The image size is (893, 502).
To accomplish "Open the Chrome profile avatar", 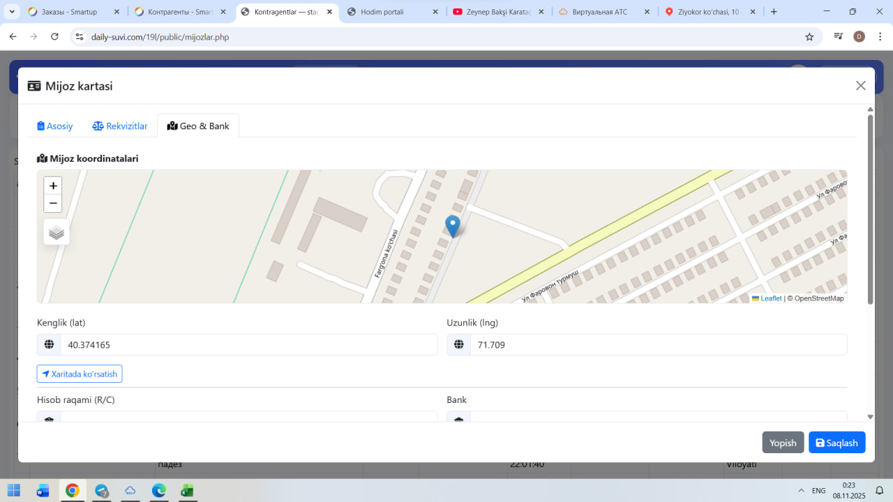I will pos(860,37).
